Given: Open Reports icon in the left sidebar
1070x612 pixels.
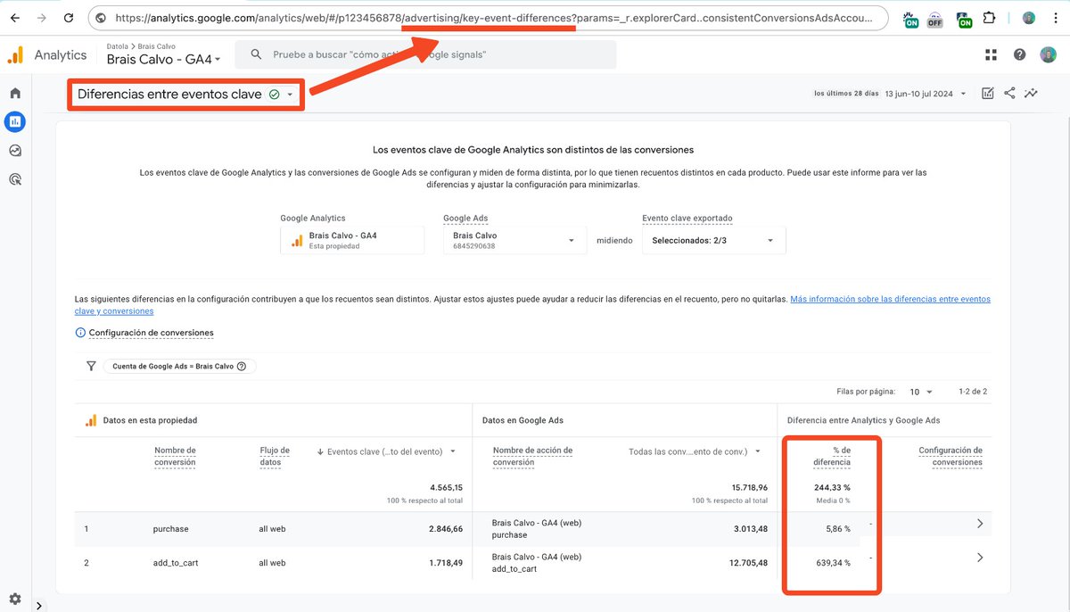Looking at the screenshot, I should click(15, 121).
